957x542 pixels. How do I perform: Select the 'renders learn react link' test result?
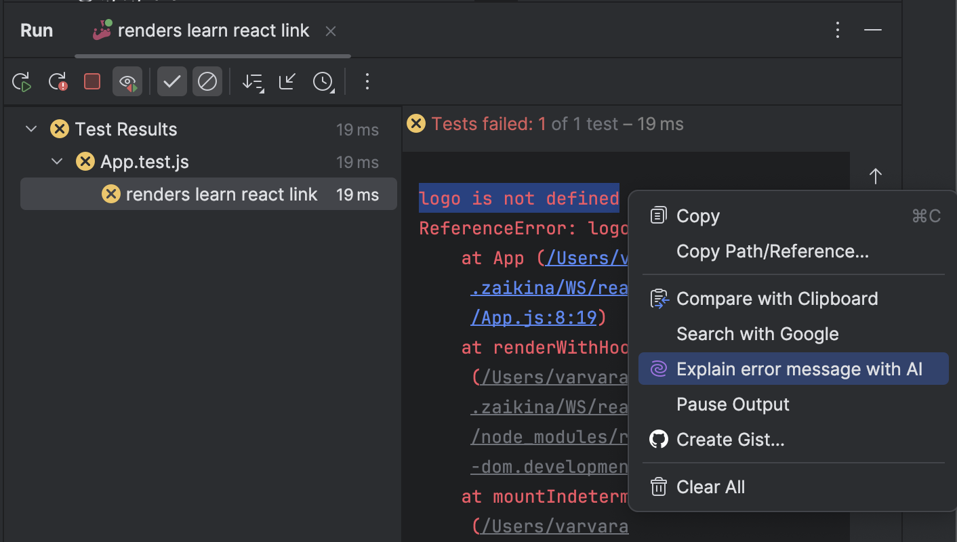(221, 194)
